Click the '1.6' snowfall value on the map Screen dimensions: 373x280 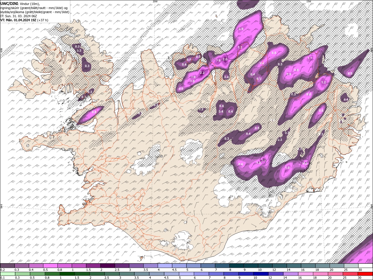coord(218,61)
